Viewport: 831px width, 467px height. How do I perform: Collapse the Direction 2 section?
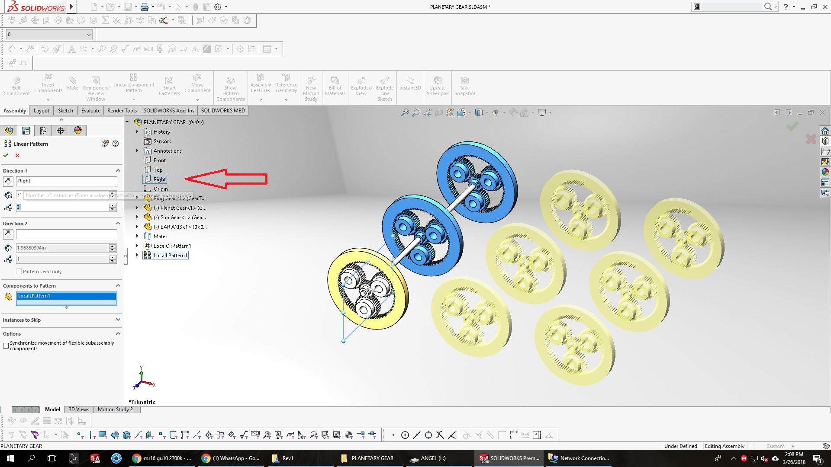pyautogui.click(x=118, y=224)
